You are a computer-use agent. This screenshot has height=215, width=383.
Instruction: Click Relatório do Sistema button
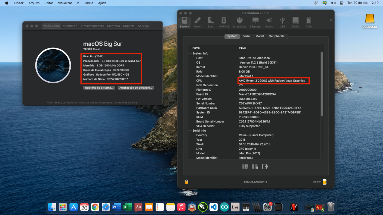point(99,88)
